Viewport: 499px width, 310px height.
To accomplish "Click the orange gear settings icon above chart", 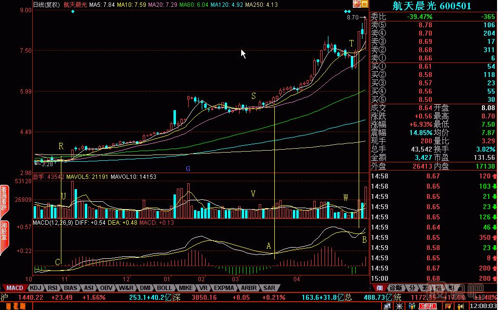I will [x=356, y=4].
